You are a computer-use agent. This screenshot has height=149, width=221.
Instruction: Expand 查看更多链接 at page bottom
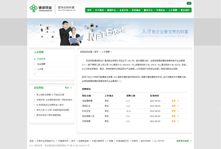[184, 141]
